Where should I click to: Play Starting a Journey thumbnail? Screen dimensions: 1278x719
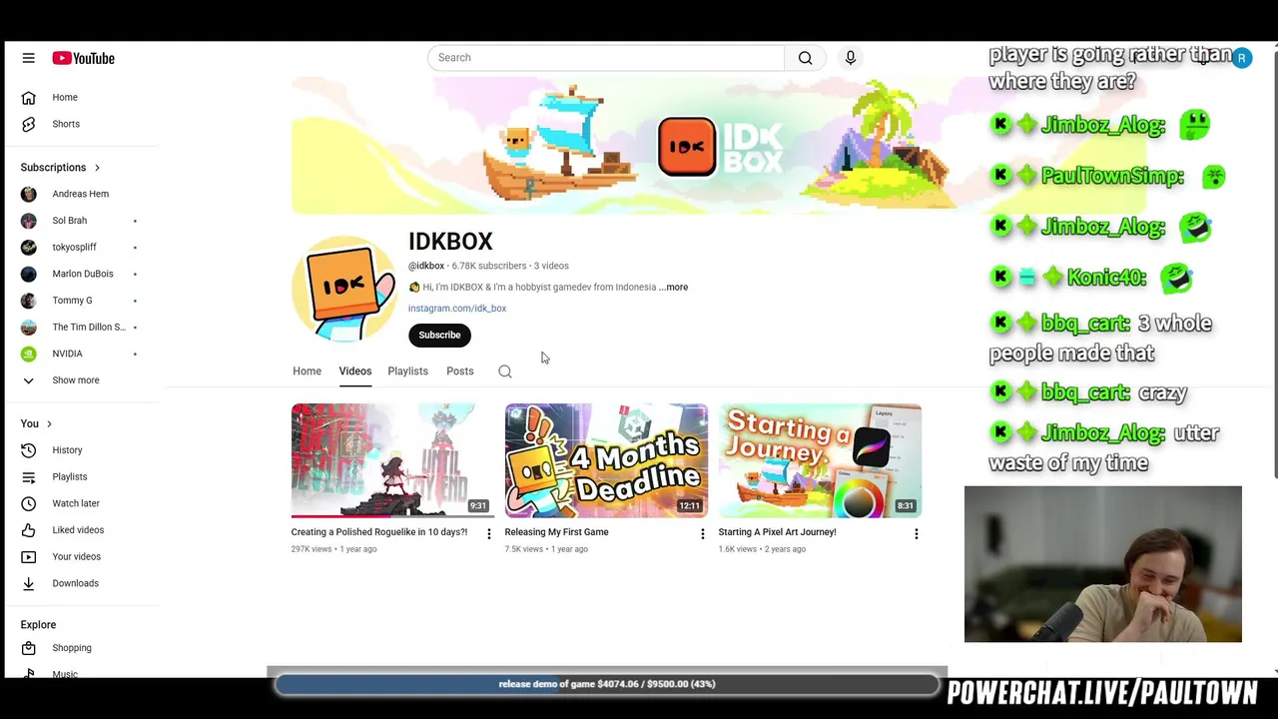coord(820,460)
